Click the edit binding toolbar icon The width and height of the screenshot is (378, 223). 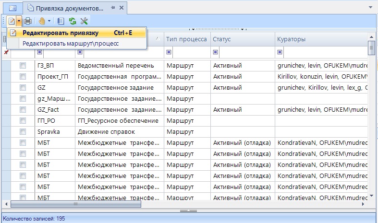(11, 21)
